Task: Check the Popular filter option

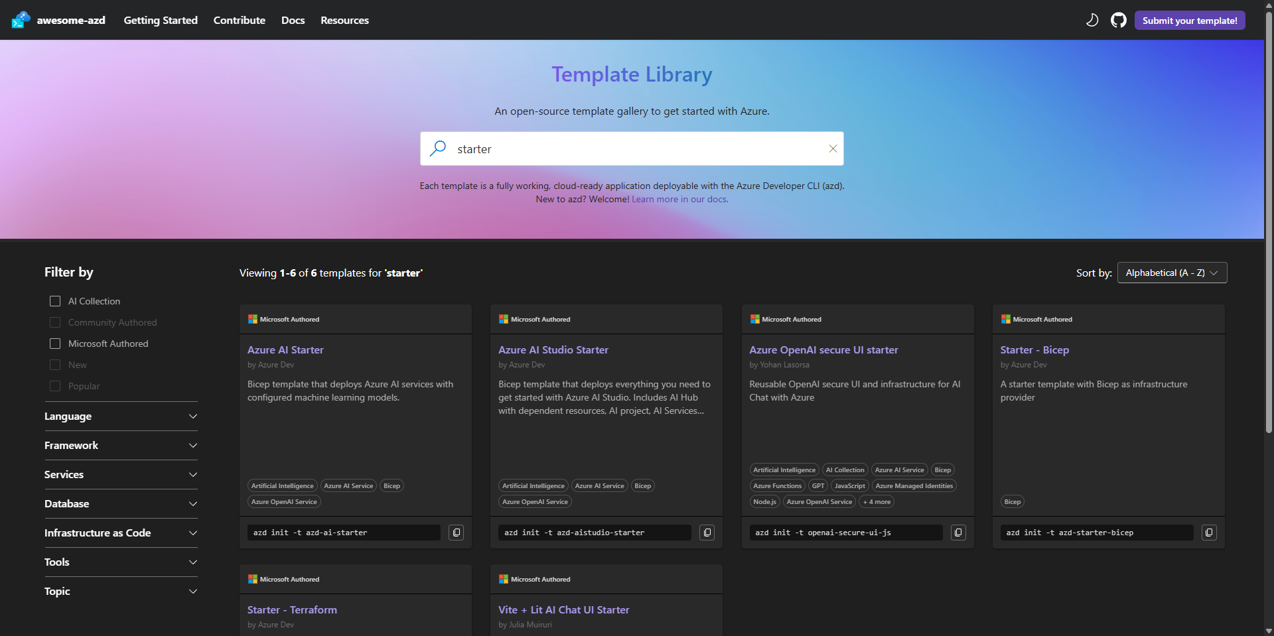Action: point(55,385)
